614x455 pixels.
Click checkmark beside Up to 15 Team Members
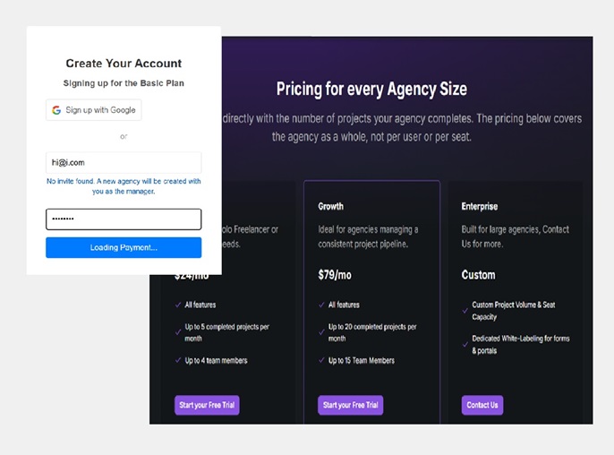[x=321, y=361]
